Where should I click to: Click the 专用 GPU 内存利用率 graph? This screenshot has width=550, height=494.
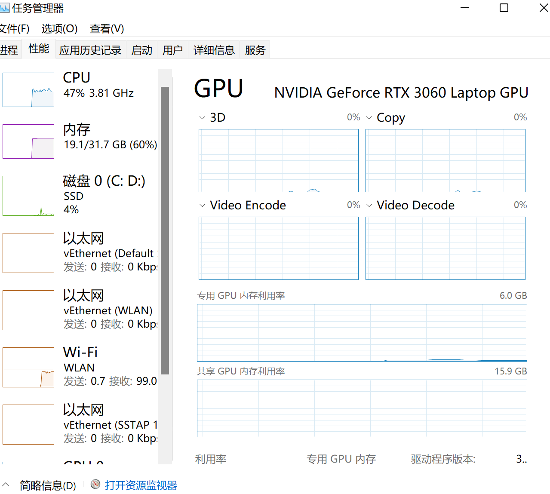click(362, 333)
